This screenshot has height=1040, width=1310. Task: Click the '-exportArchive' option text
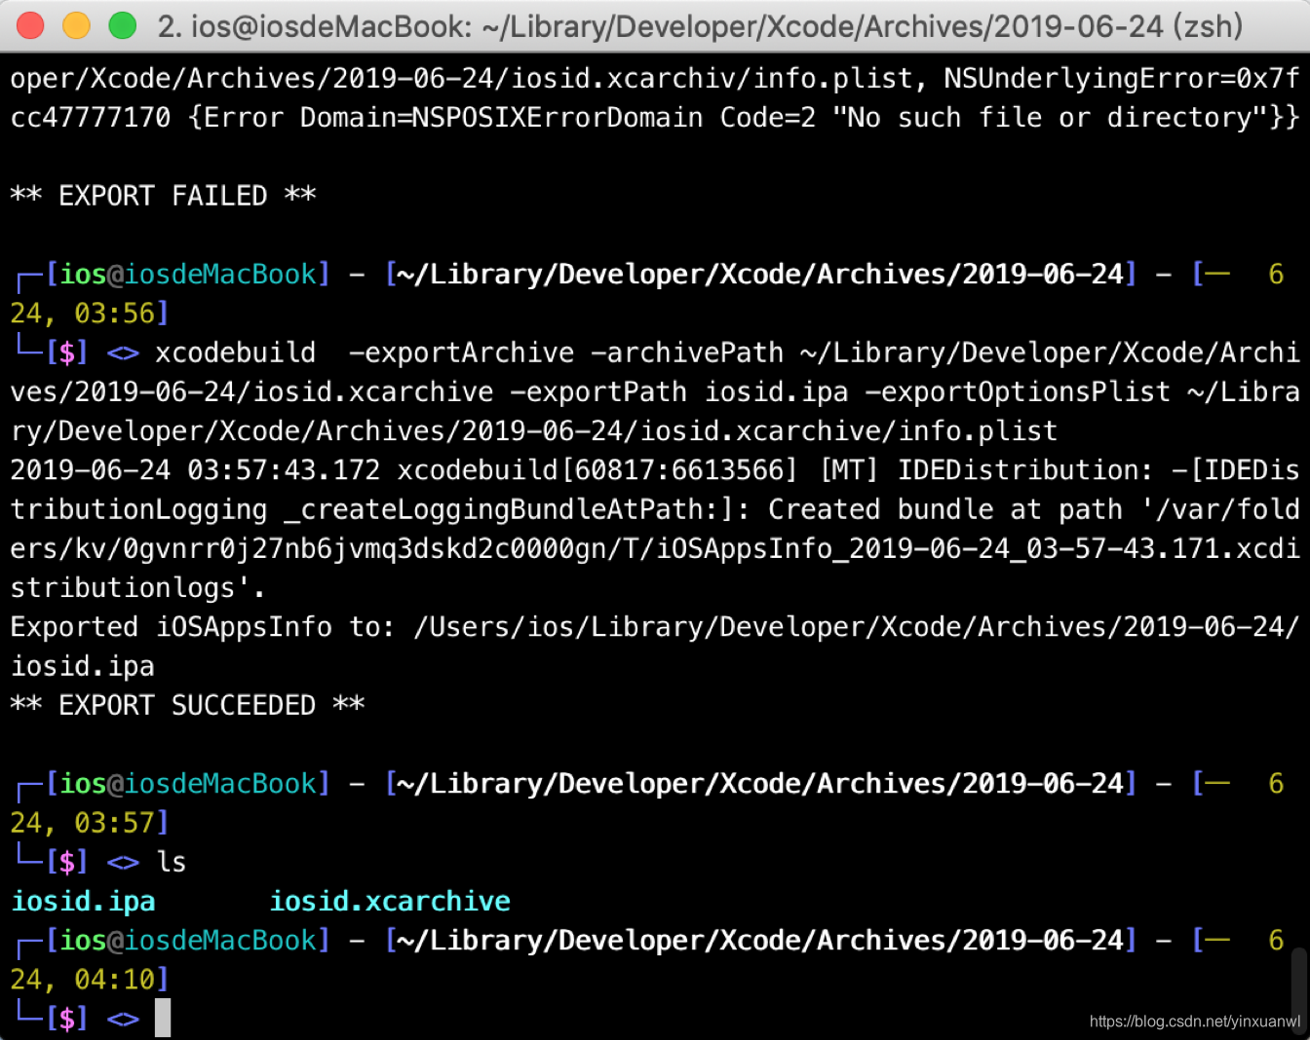[x=462, y=353]
